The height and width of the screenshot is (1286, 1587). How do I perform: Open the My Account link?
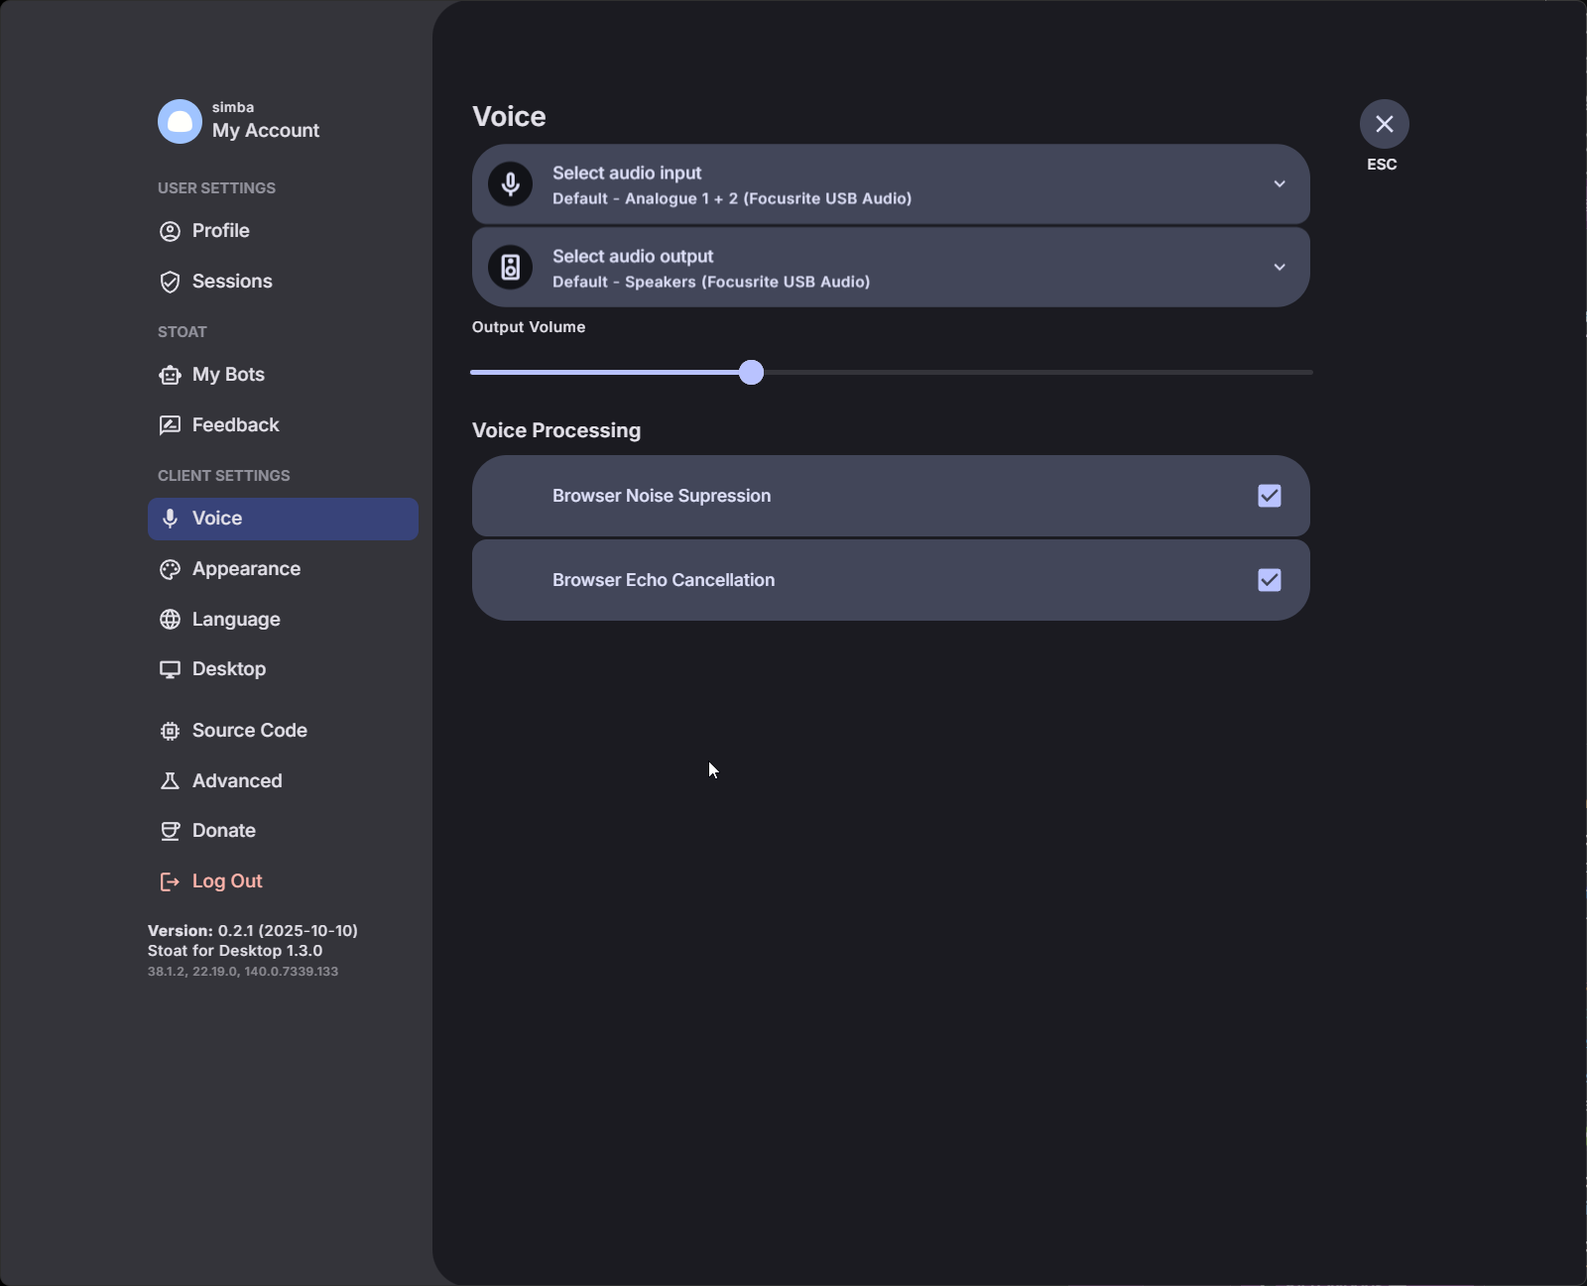(266, 131)
